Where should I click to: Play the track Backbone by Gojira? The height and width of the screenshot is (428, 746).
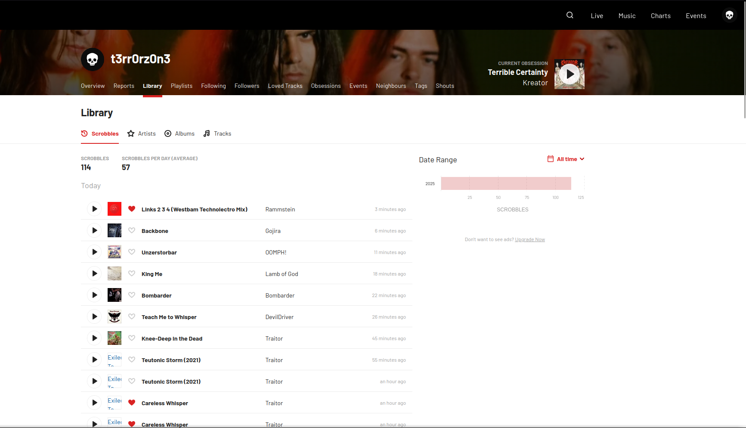(94, 231)
